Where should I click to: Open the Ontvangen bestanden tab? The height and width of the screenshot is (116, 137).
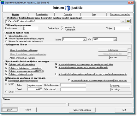point(120,14)
